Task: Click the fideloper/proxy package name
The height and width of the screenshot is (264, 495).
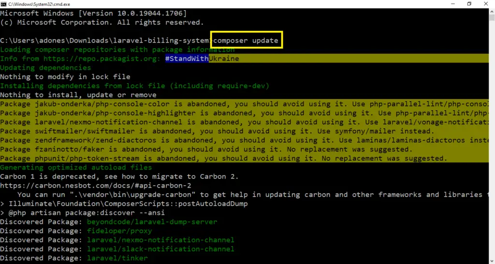Action: [x=119, y=231]
